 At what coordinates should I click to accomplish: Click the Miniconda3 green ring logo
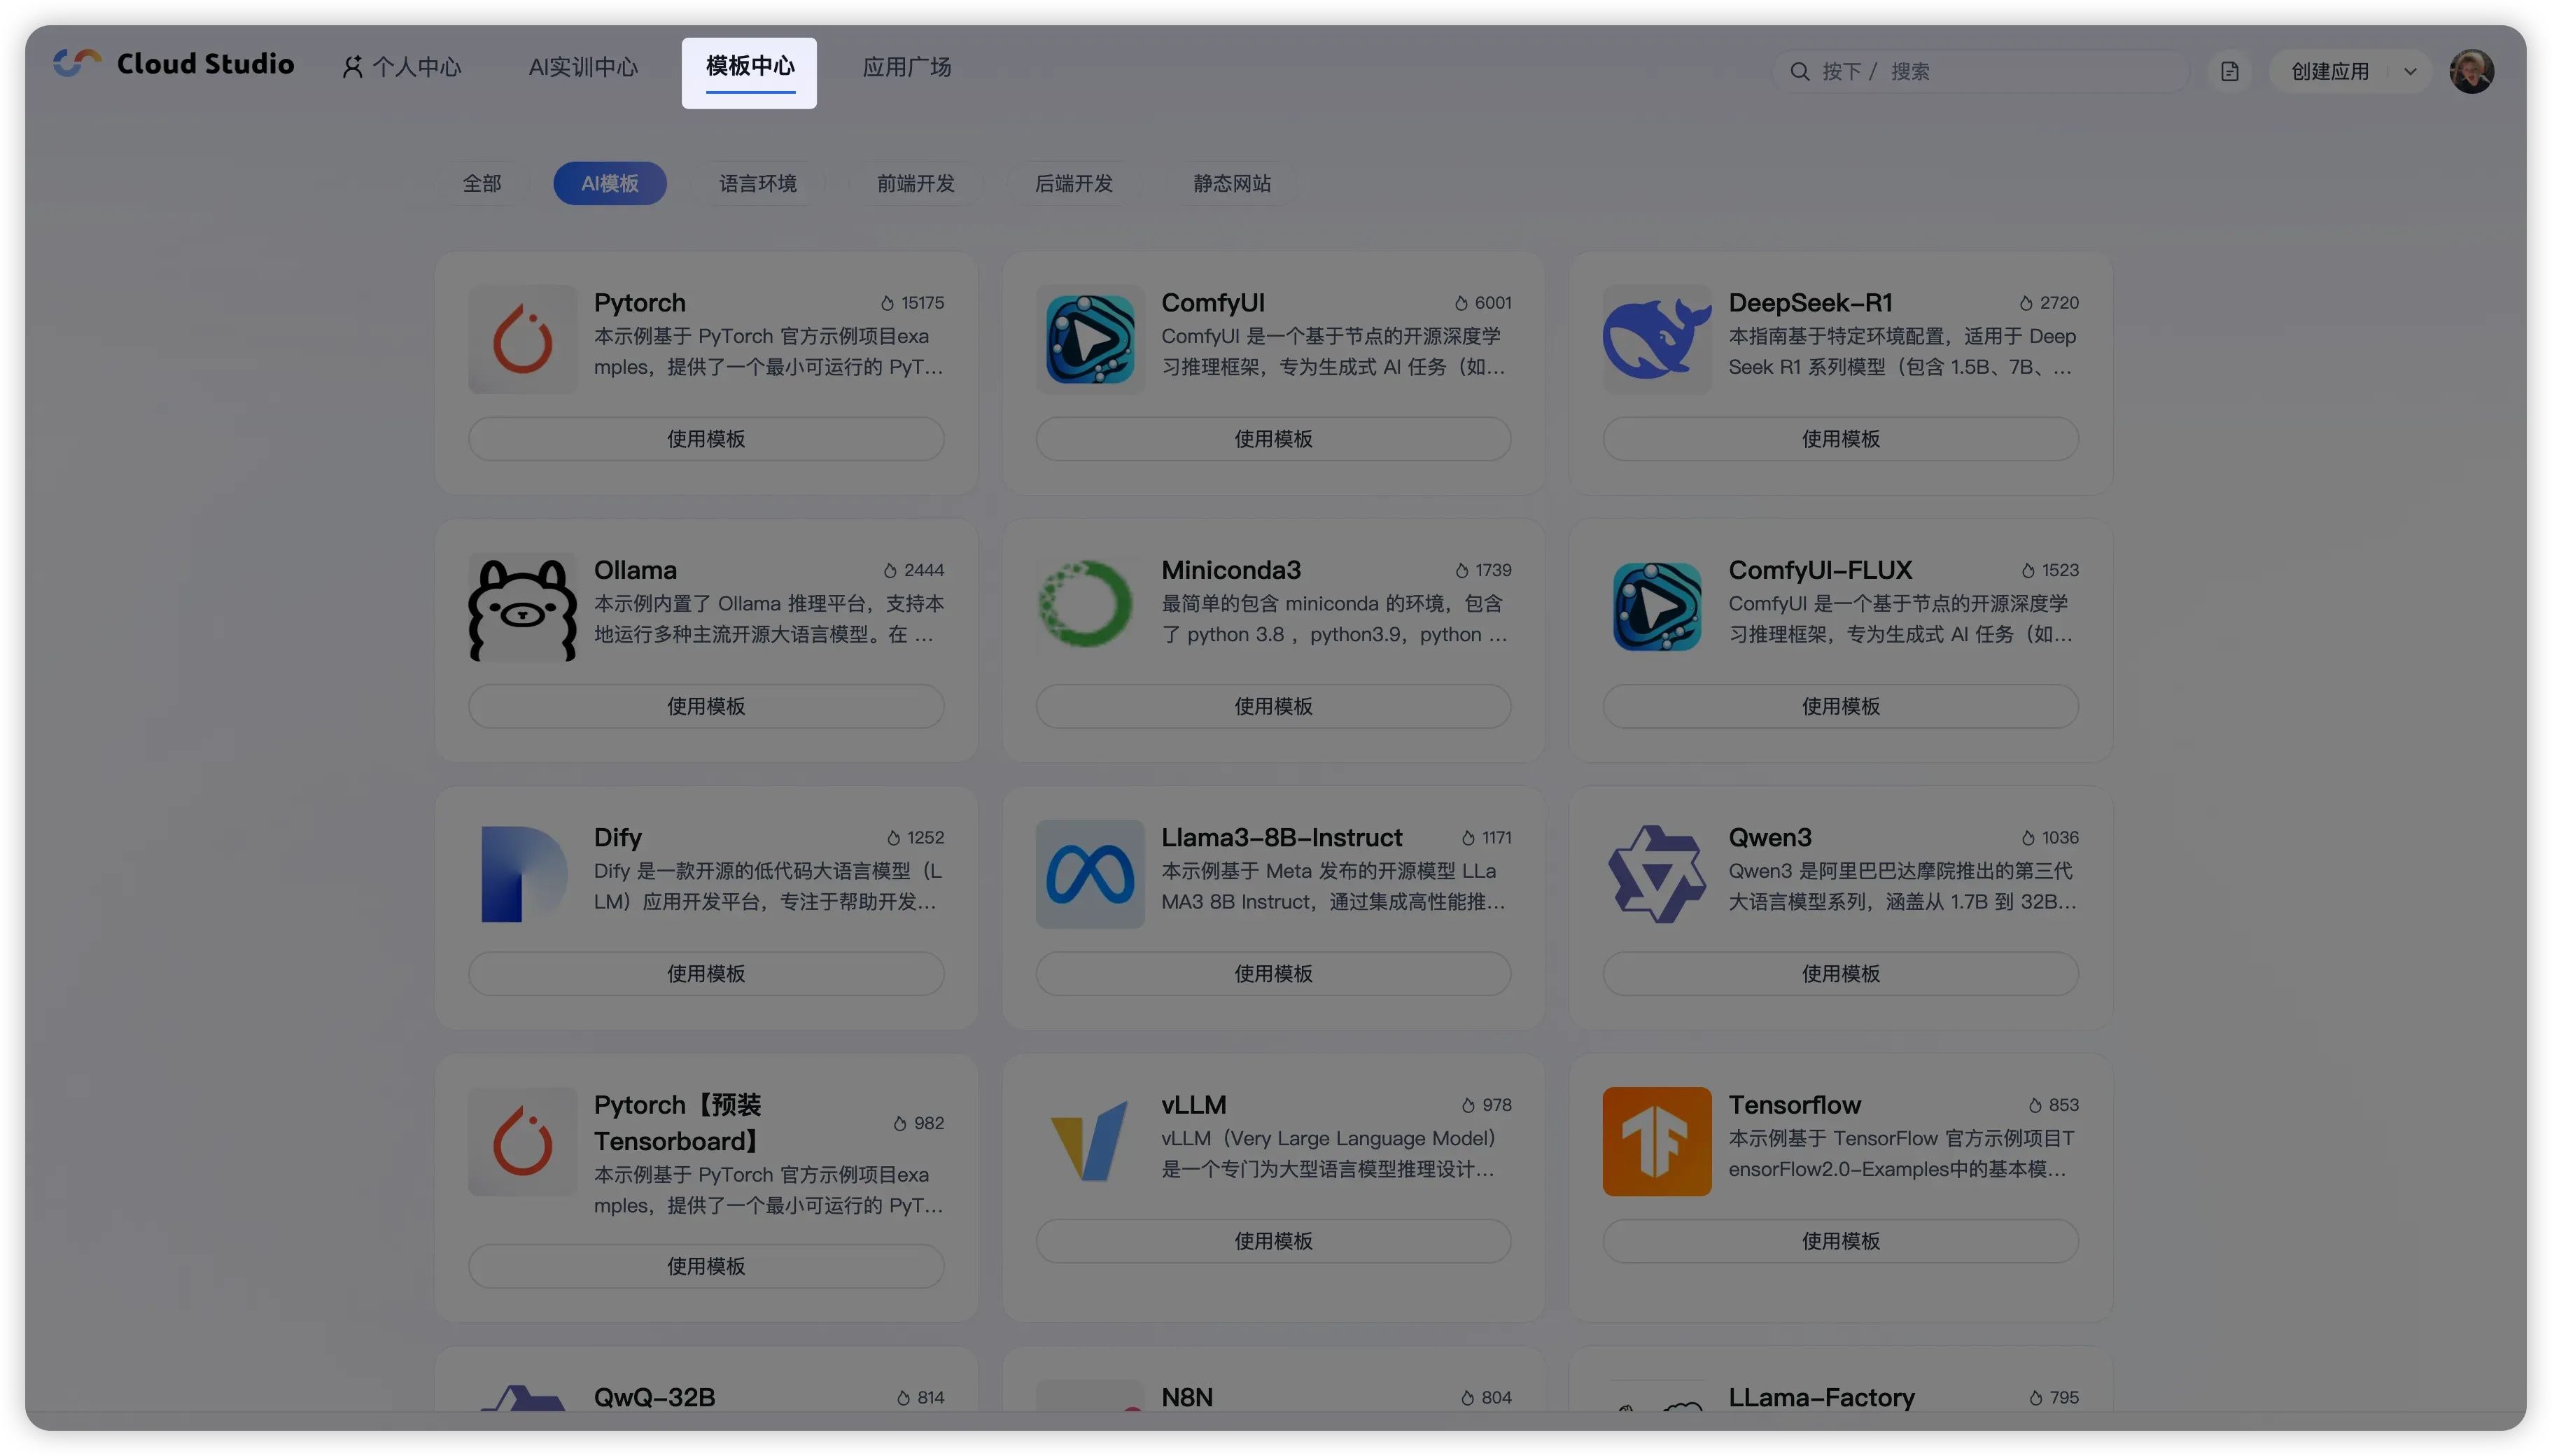pos(1088,604)
